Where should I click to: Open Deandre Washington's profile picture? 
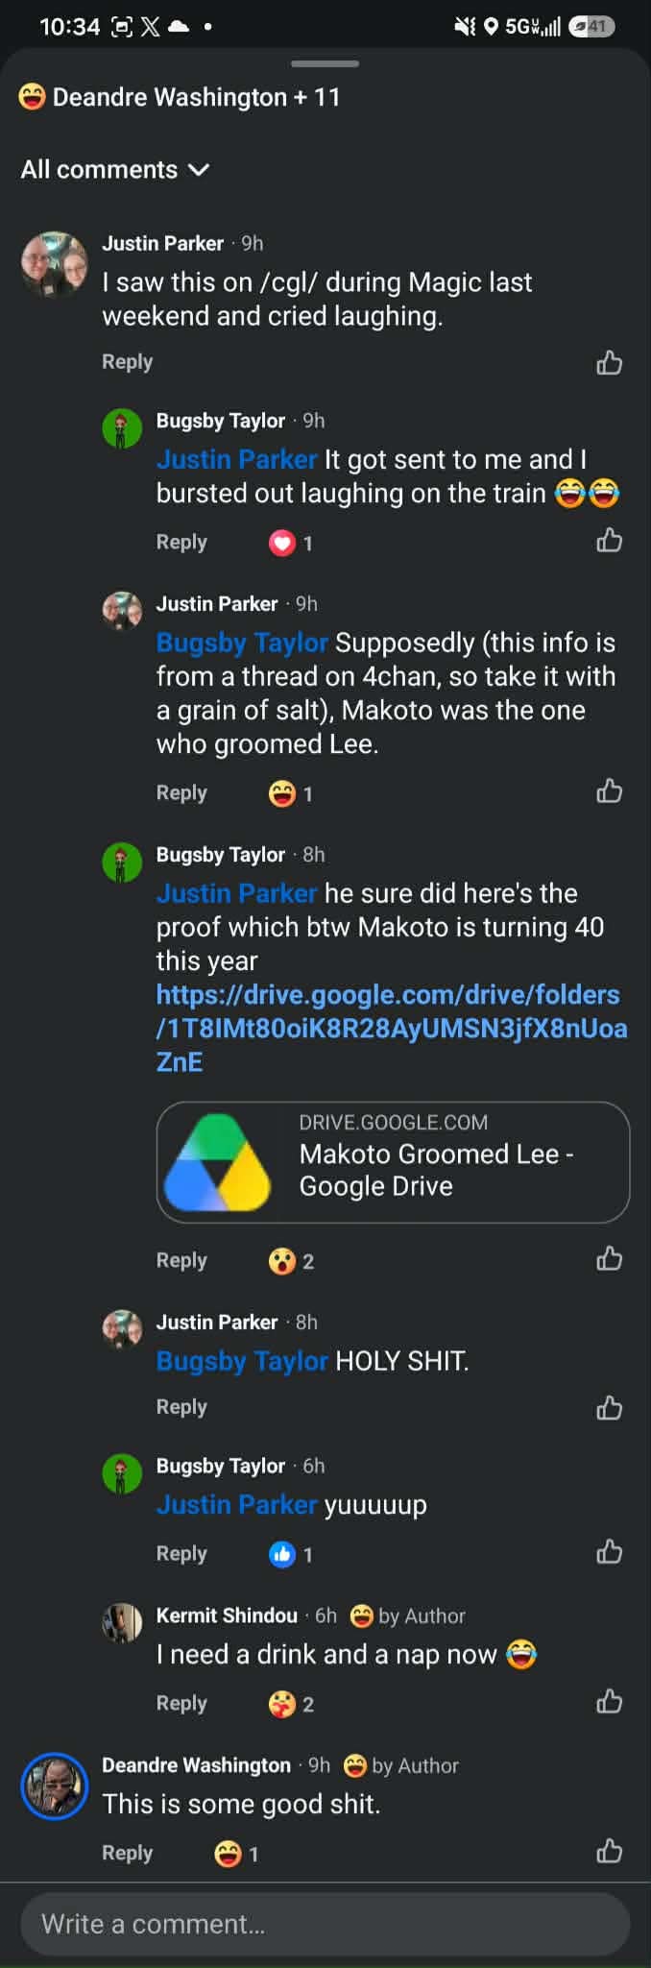coord(55,1786)
